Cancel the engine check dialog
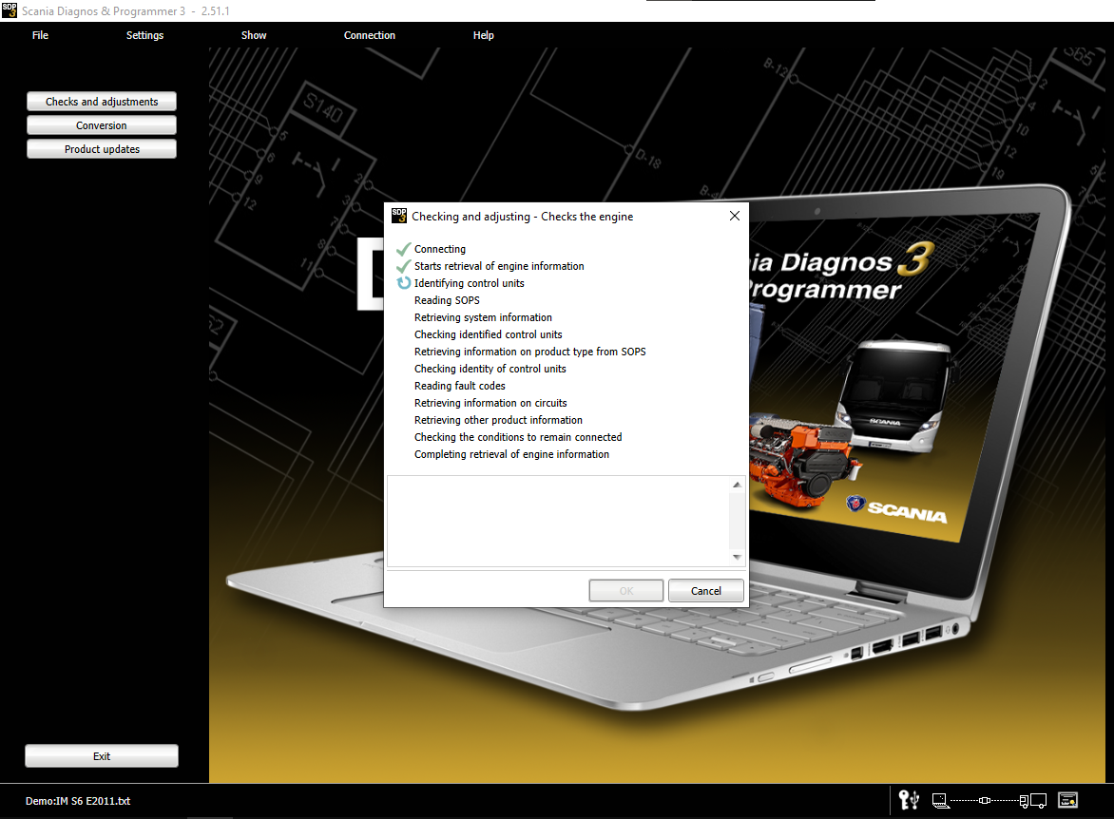 [x=705, y=591]
